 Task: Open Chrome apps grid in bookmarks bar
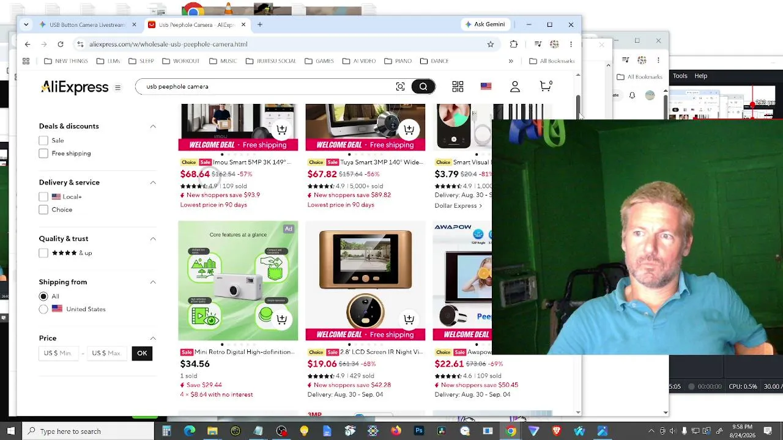(x=26, y=61)
